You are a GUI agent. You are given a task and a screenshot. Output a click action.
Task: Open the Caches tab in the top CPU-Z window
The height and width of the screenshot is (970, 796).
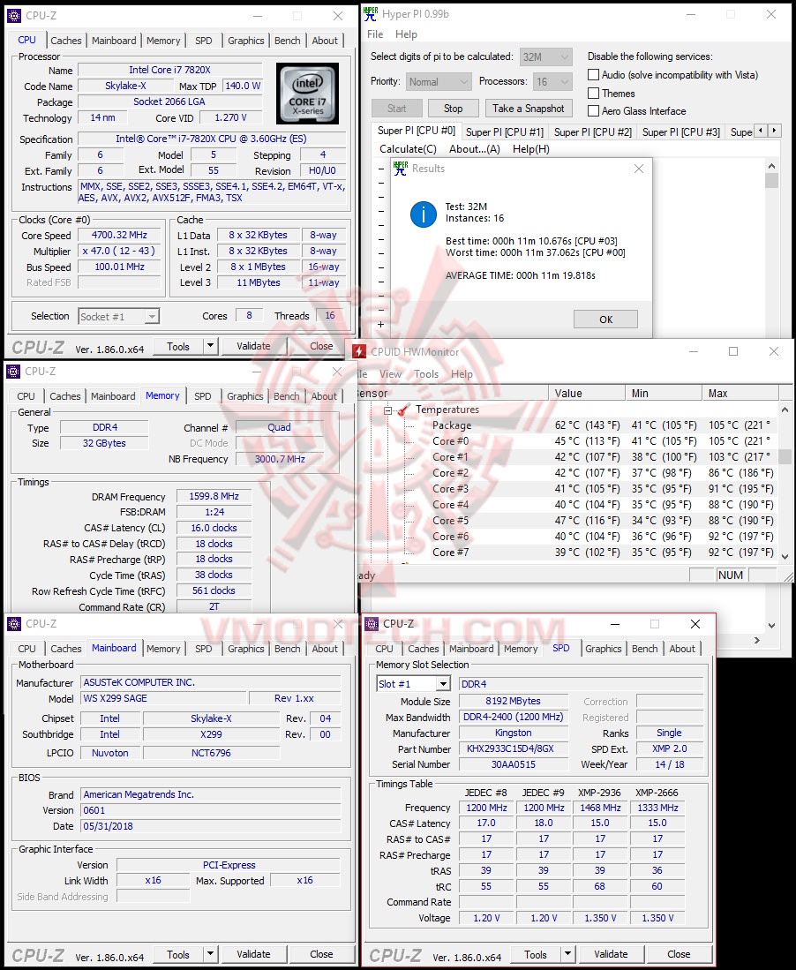tap(65, 41)
